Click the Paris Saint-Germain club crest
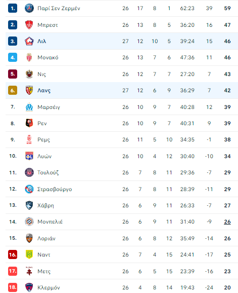Screen dimensions: 238x293 click(29, 8)
